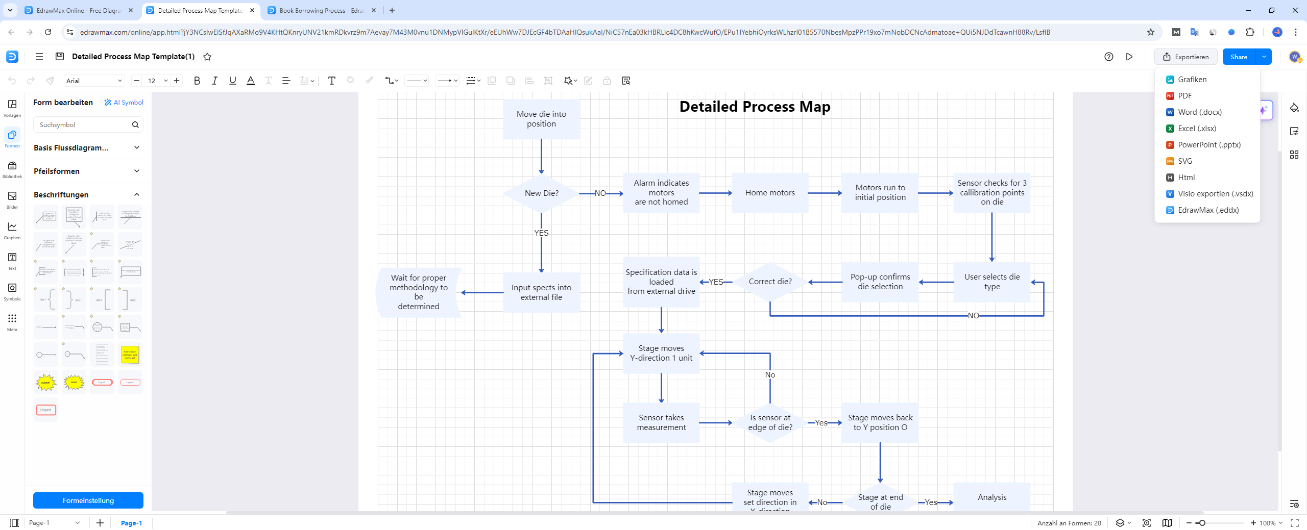The height and width of the screenshot is (530, 1307).
Task: Start presentation play mode
Action: pyautogui.click(x=1129, y=57)
